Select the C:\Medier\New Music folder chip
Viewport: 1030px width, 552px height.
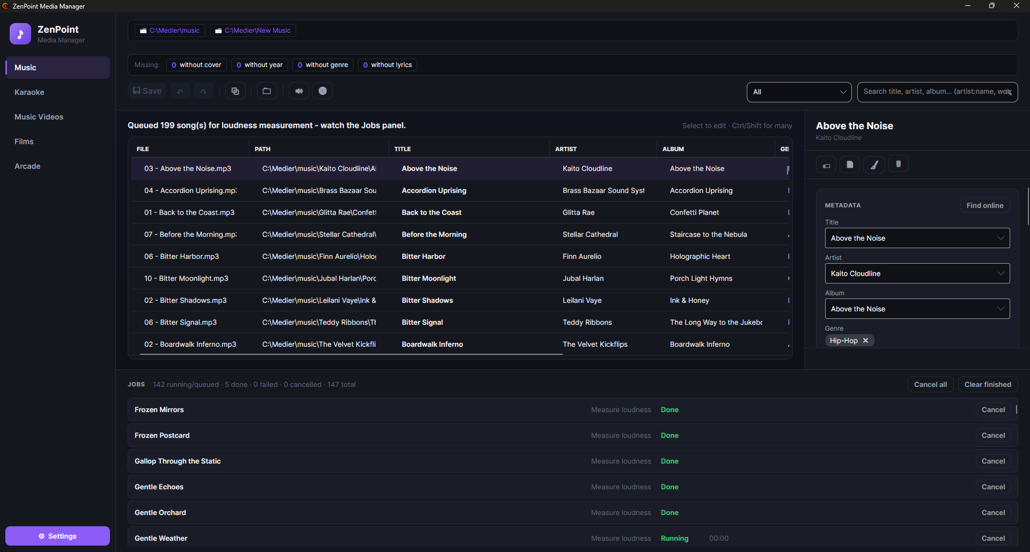pyautogui.click(x=253, y=31)
